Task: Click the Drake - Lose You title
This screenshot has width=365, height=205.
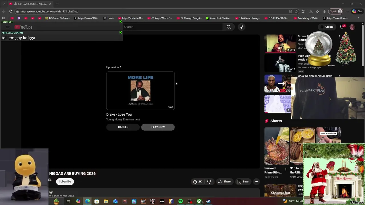Action: click(x=119, y=114)
